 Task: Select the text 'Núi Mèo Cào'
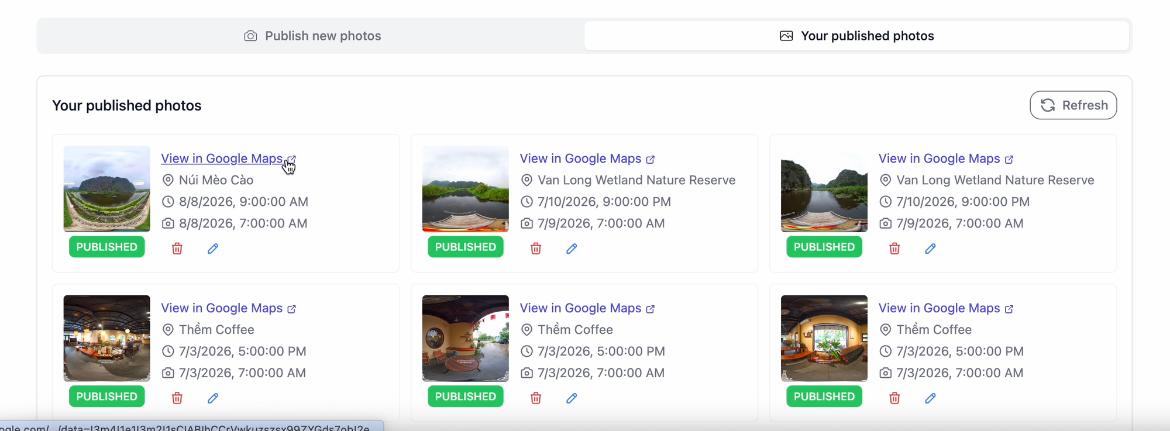(x=216, y=180)
